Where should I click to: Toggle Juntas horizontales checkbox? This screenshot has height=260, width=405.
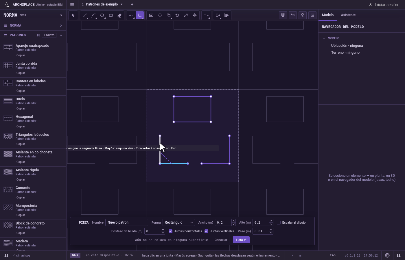click(170, 231)
